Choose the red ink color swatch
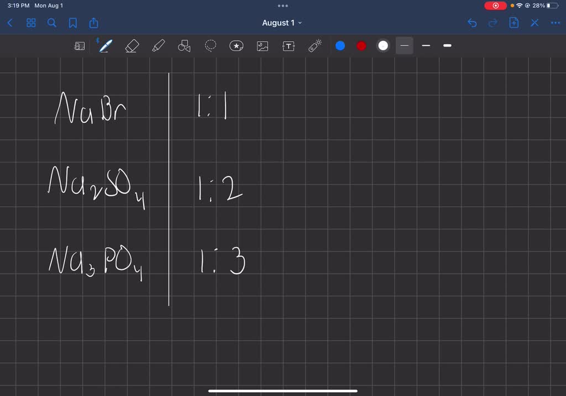This screenshot has height=396, width=566. click(361, 46)
